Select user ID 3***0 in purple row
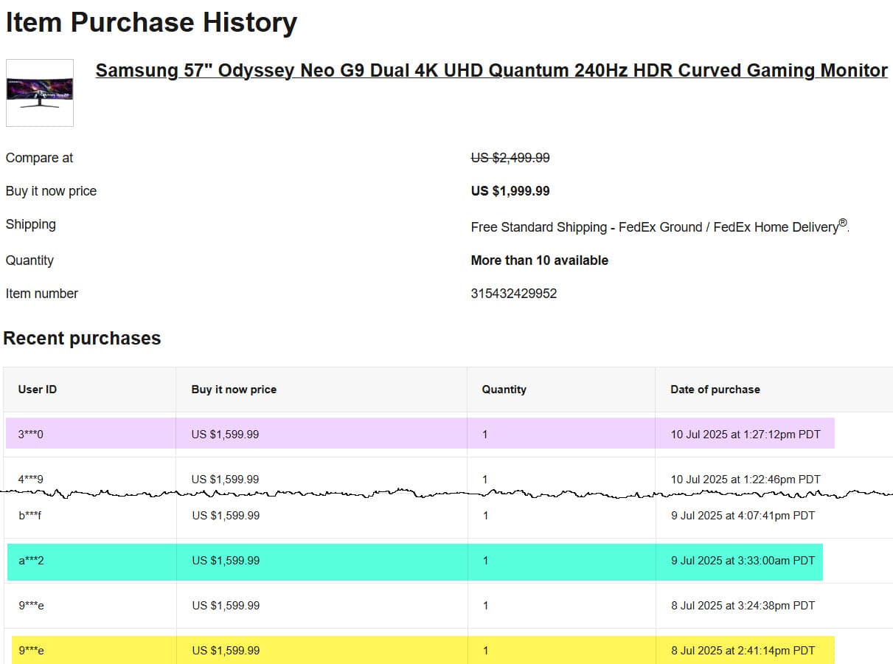 click(x=30, y=435)
